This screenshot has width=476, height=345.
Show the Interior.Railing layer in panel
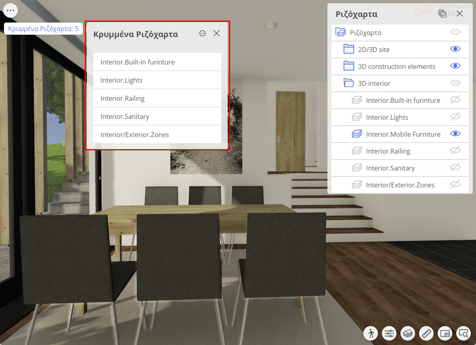tap(455, 150)
